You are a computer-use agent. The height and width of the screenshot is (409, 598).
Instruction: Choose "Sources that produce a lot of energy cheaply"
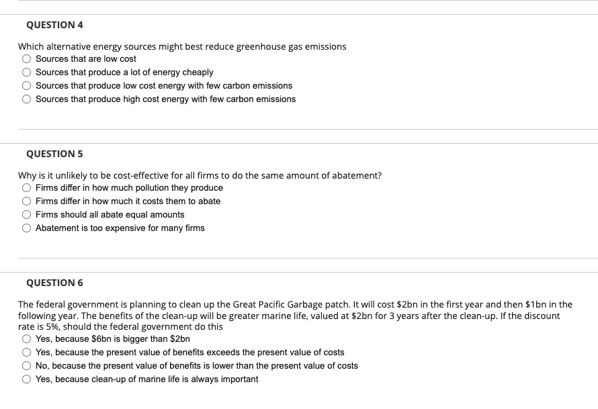(x=26, y=72)
